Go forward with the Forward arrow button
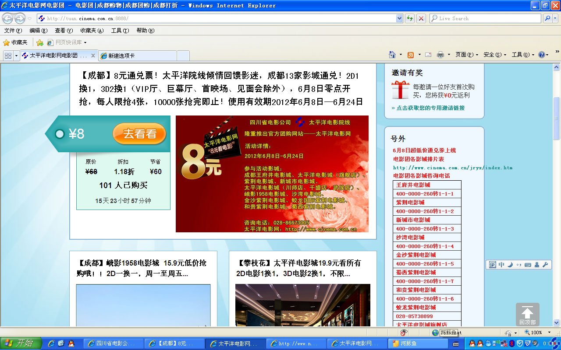 pos(20,18)
